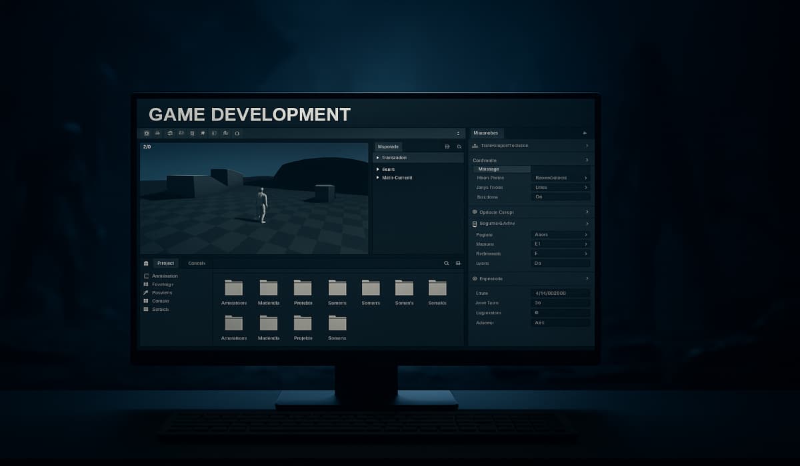Viewport: 800px width, 466px height.
Task: Click the grid-view icon in the Project panel
Action: [458, 263]
